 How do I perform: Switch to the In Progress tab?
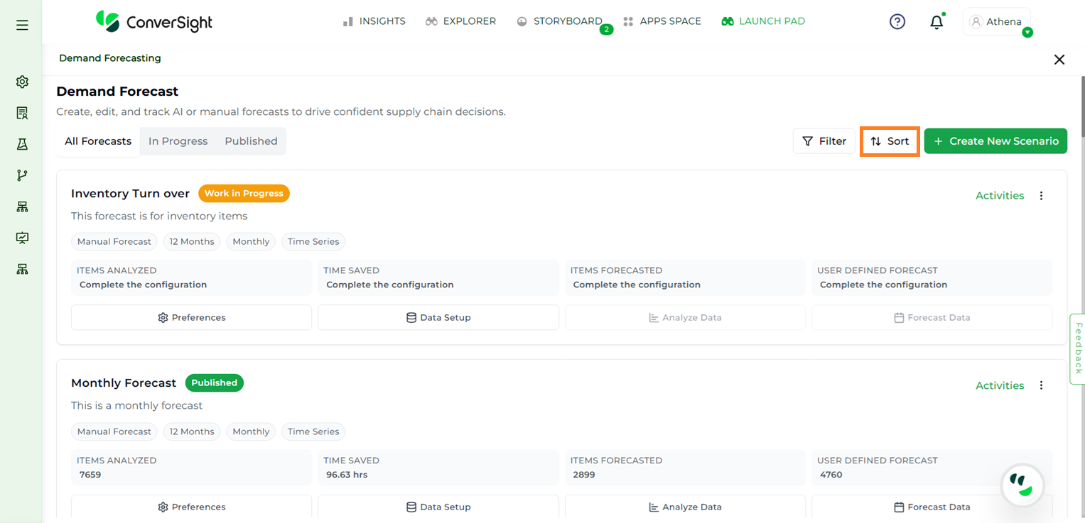[x=178, y=141]
